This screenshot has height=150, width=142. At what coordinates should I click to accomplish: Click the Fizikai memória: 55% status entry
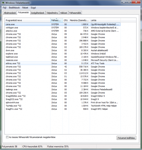[58, 146]
